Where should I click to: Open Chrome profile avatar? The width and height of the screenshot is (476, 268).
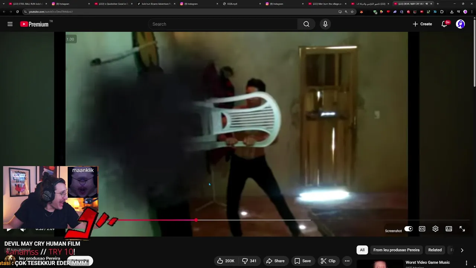tap(465, 12)
